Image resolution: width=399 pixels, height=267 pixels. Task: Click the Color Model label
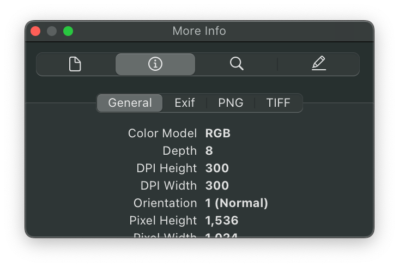[162, 133]
